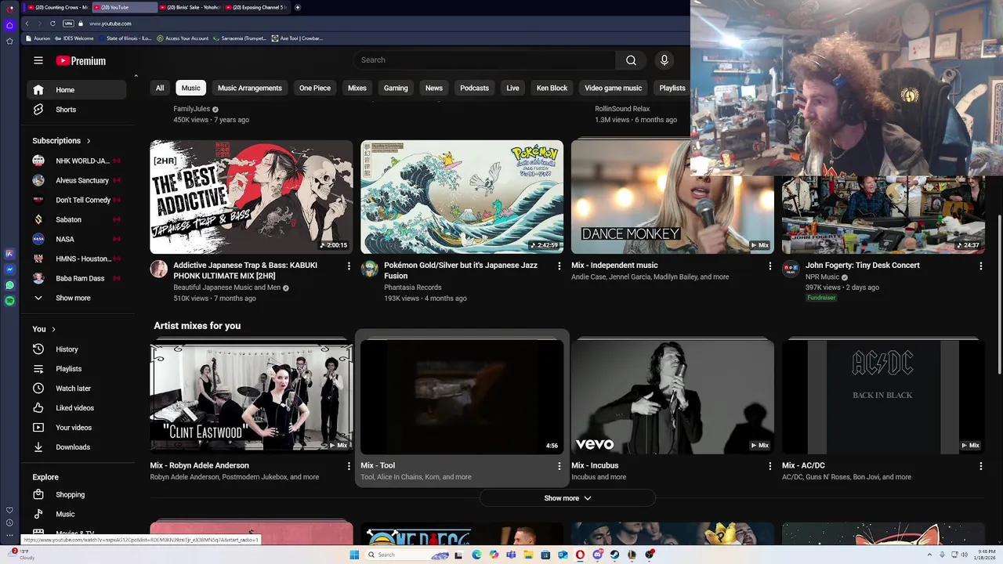Select the Podcasts filter chip
Viewport: 1003px width, 564px height.
coord(474,88)
